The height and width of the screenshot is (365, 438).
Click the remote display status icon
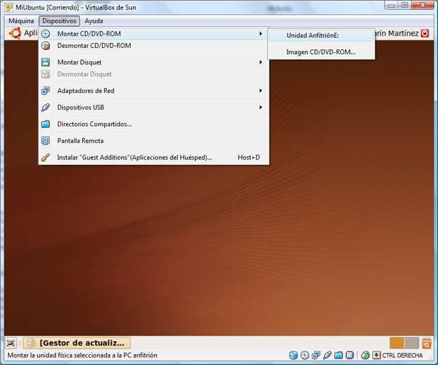(349, 355)
